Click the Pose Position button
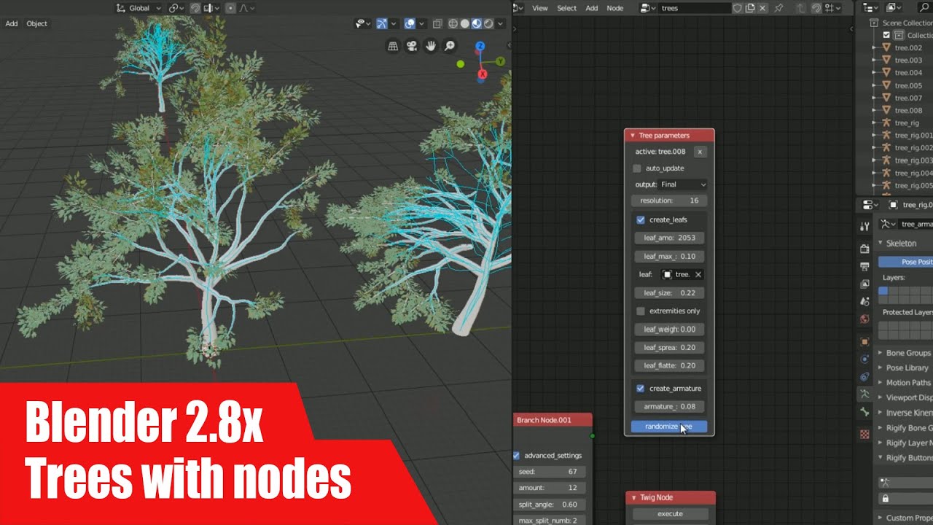This screenshot has height=525, width=933. point(906,262)
